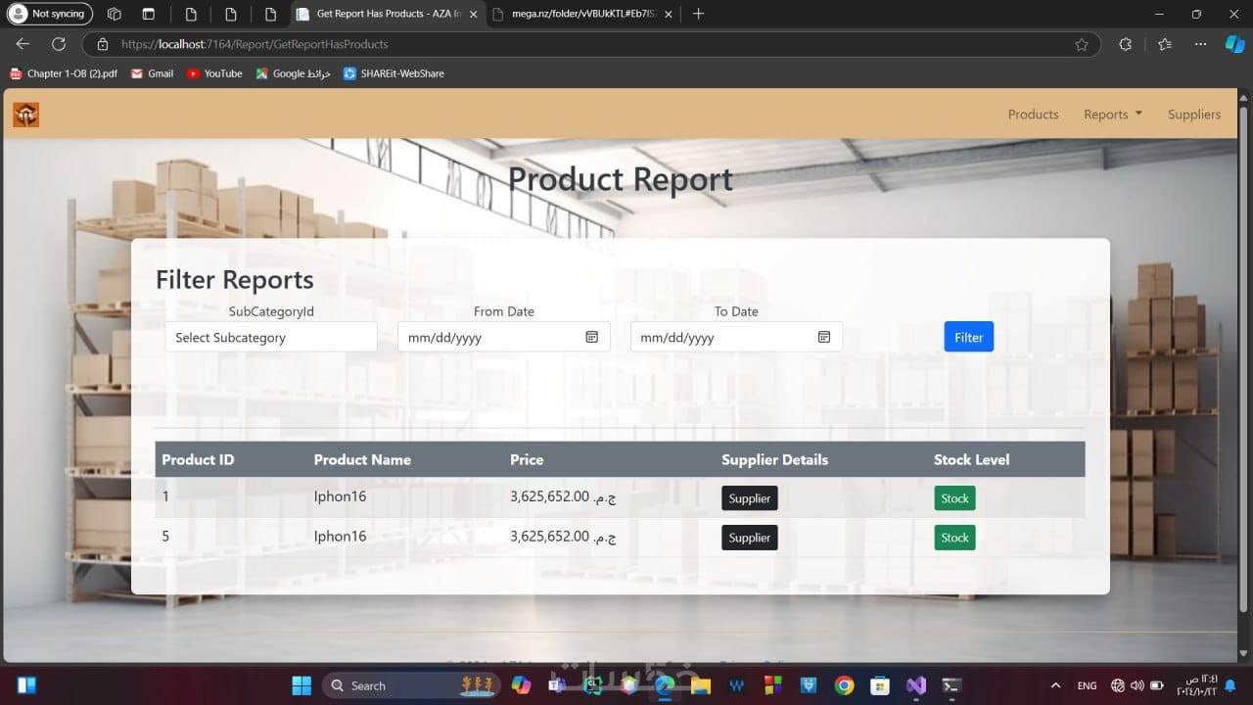This screenshot has height=705, width=1253.
Task: Add this page to favorites with star icon
Action: pyautogui.click(x=1082, y=44)
